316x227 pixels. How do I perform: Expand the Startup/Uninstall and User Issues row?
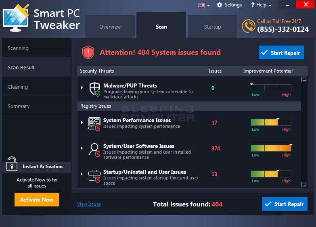point(82,174)
